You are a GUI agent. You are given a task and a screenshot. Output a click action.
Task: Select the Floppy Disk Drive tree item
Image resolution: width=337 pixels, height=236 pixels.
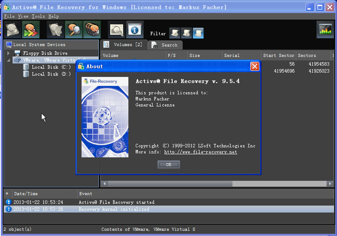[x=45, y=53]
